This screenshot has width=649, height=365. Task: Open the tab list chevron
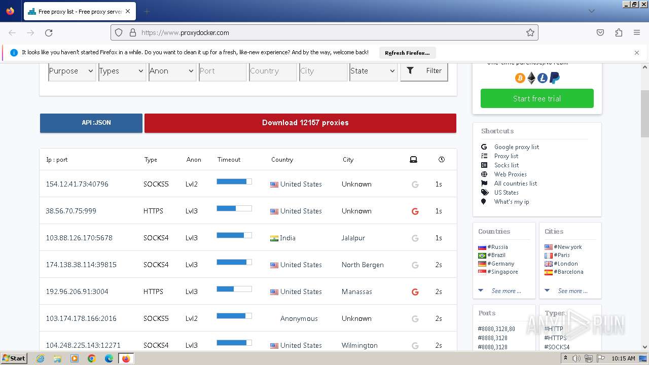pyautogui.click(x=591, y=11)
